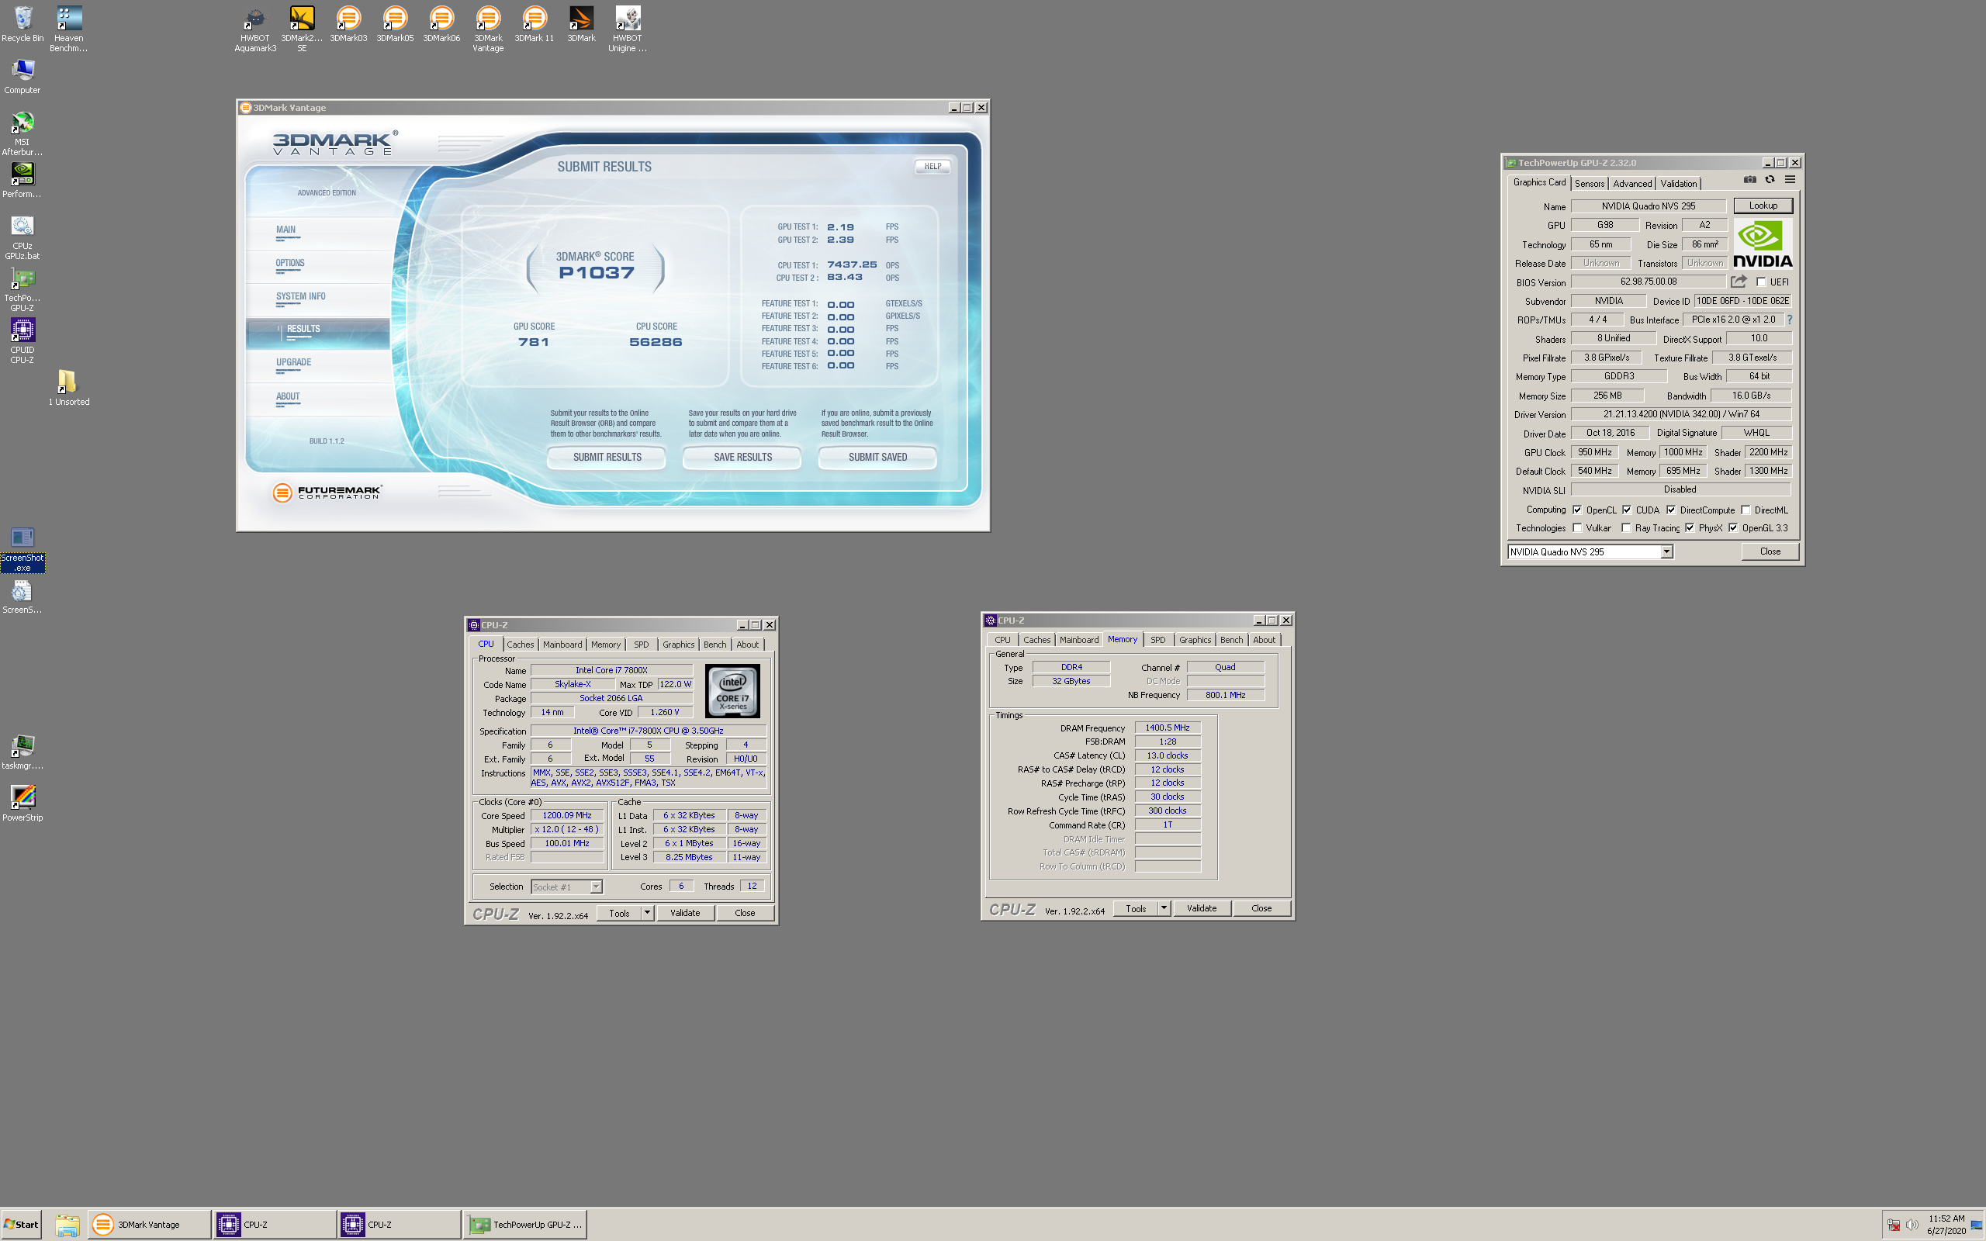This screenshot has width=1986, height=1241.
Task: Launch 3DMark03 desktop shortcut
Action: point(349,25)
